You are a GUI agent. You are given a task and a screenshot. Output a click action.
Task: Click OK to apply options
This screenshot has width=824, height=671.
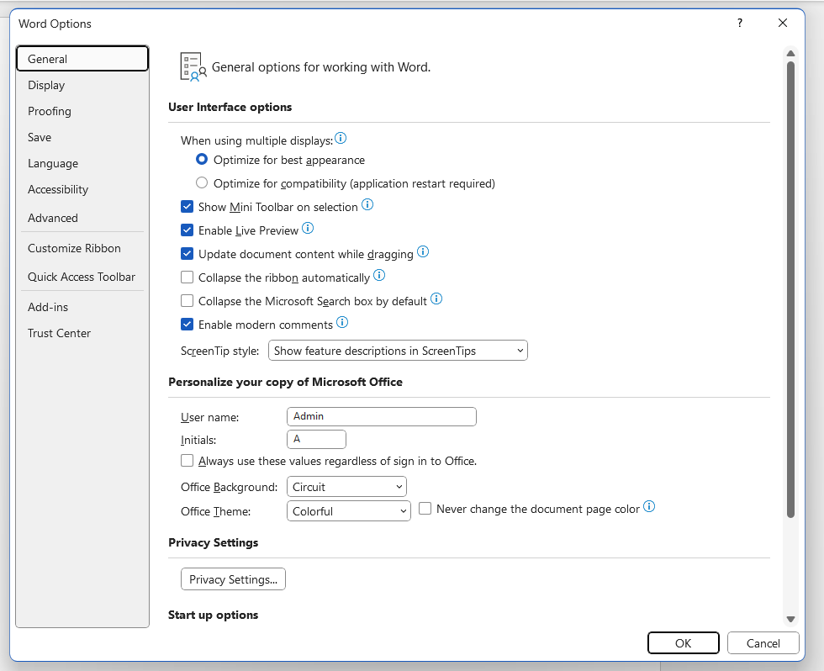tap(683, 643)
